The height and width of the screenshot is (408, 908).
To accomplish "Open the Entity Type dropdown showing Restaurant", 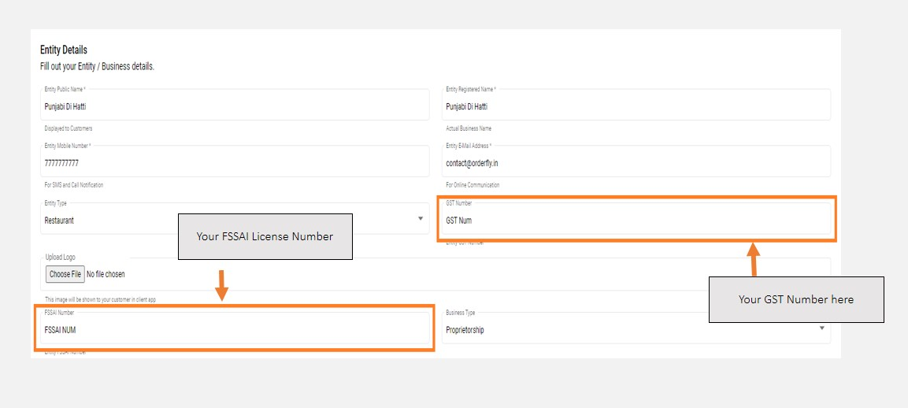I will pos(110,221).
